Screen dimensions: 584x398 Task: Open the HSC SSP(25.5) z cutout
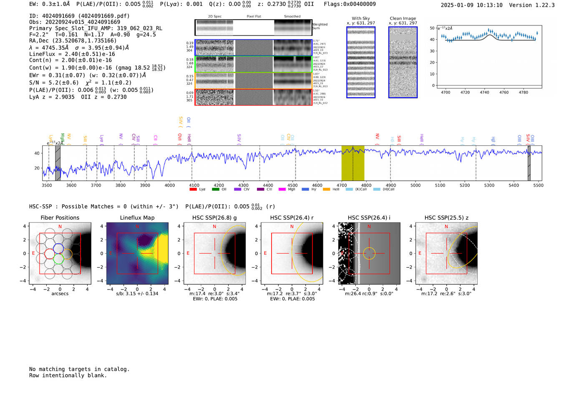click(x=446, y=254)
